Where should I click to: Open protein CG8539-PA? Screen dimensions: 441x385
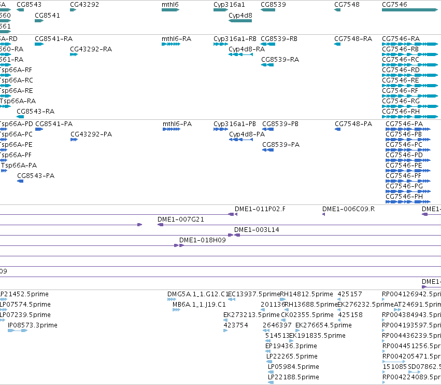point(281,145)
